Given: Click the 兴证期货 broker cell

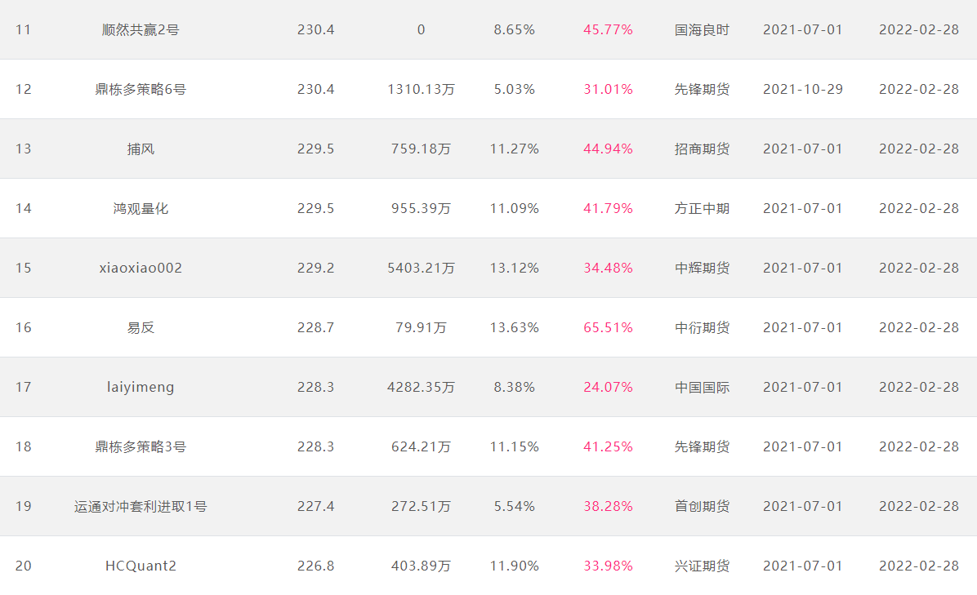Looking at the screenshot, I should pos(702,566).
